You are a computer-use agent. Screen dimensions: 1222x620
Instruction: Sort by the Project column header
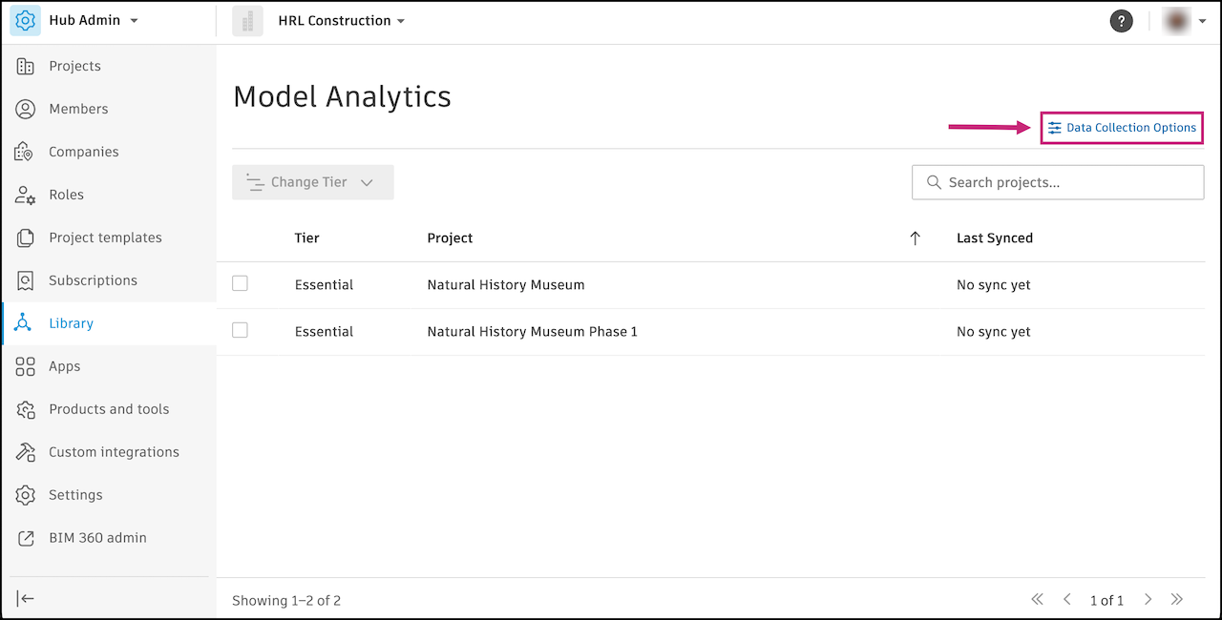point(450,238)
